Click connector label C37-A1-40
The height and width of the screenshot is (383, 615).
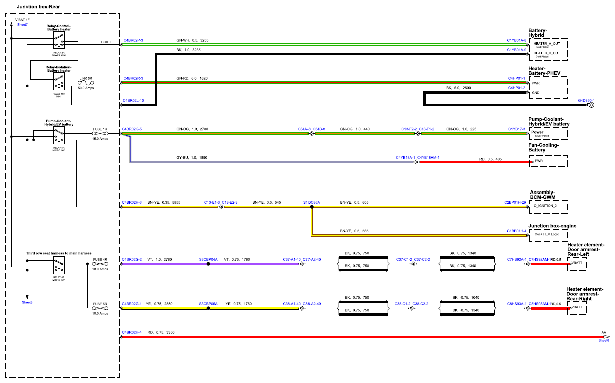pyautogui.click(x=292, y=260)
